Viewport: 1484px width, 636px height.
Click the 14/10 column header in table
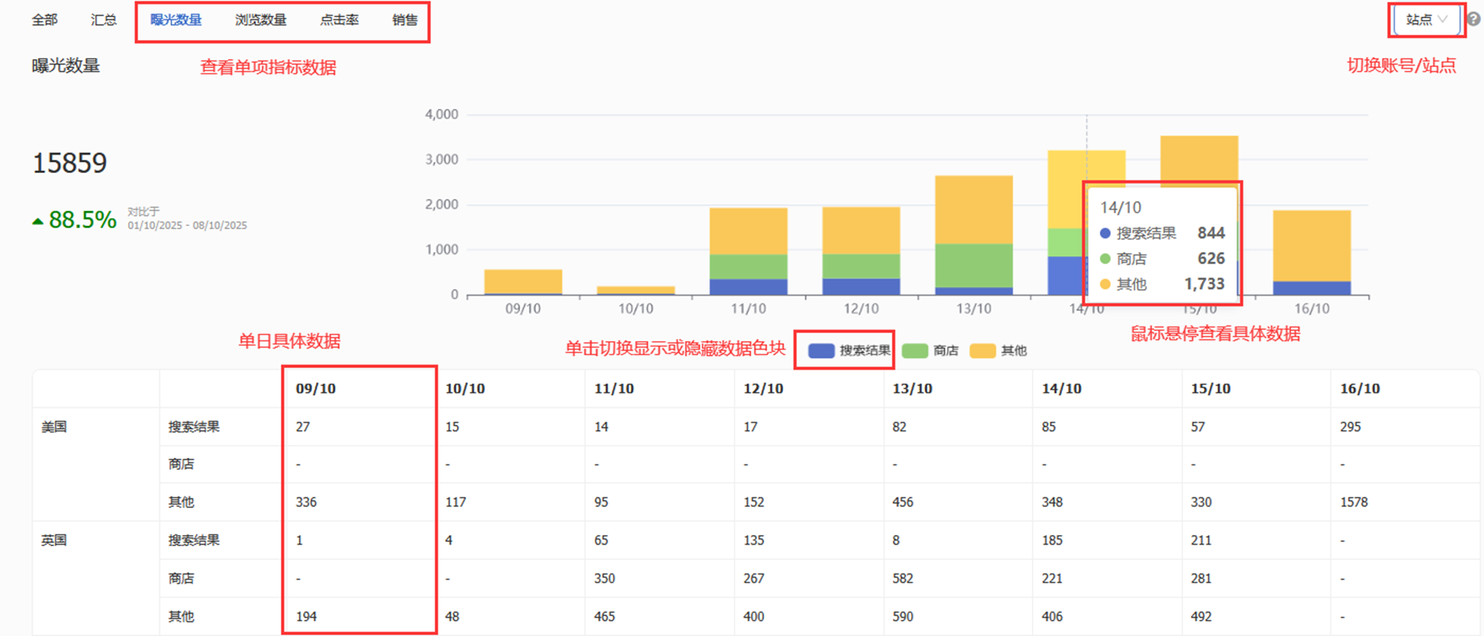pos(1061,389)
